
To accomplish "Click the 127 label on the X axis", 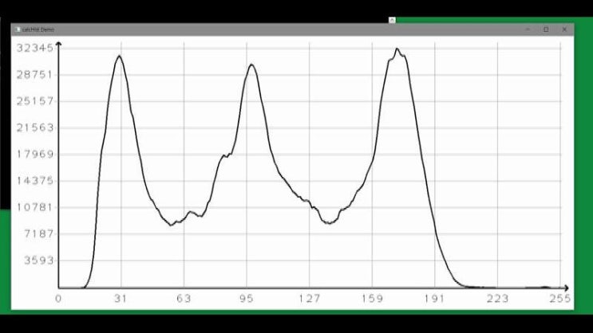I will click(x=310, y=299).
